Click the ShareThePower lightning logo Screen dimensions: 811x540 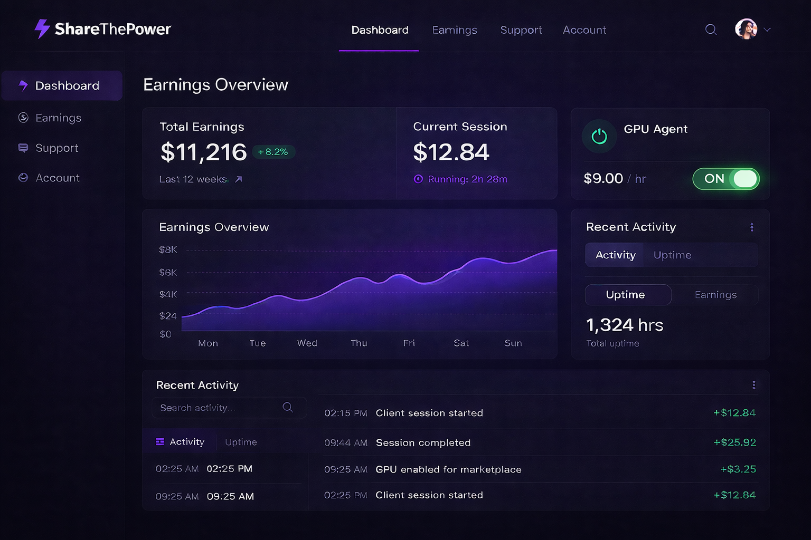point(41,29)
